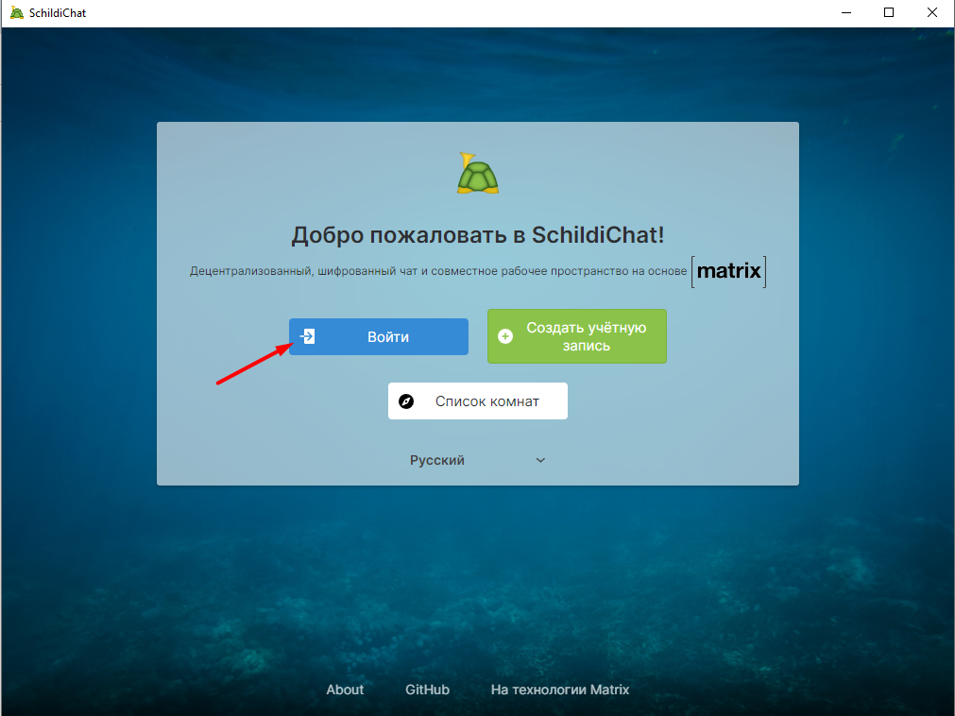This screenshot has height=716, width=955.
Task: Minimize the SchildiChat window
Action: (846, 13)
